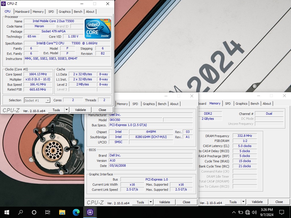Viewport: 291px width, 218px height.
Task: Click the Multiplier value x10.0
Action: (x=38, y=79)
